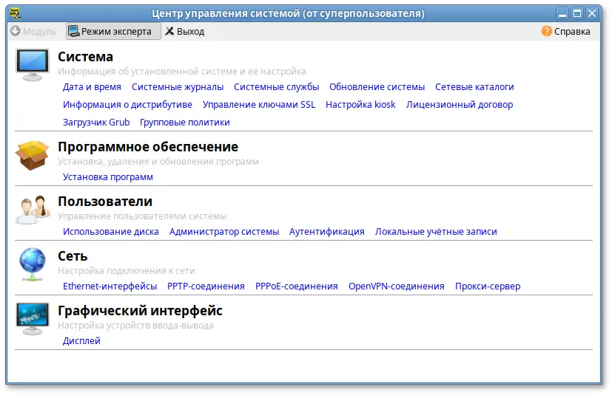Open Системные журналы
The image size is (612, 395).
pyautogui.click(x=178, y=87)
